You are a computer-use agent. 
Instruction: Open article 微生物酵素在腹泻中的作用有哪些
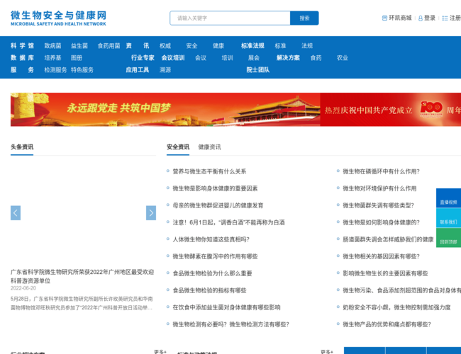[215, 256]
